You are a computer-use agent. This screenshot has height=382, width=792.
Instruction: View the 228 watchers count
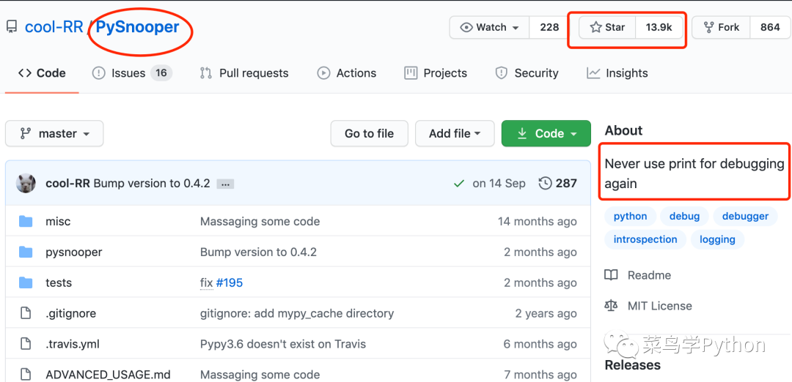tap(549, 27)
